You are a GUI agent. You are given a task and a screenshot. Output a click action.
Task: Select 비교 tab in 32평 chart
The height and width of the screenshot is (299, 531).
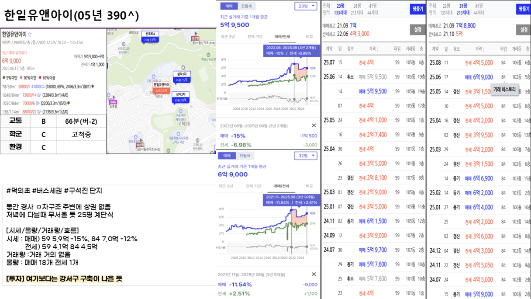[x=309, y=186]
